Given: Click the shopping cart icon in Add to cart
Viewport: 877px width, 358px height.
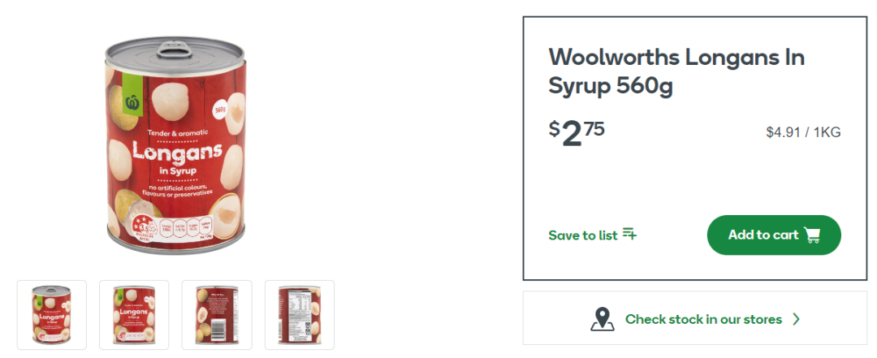Looking at the screenshot, I should pos(812,235).
